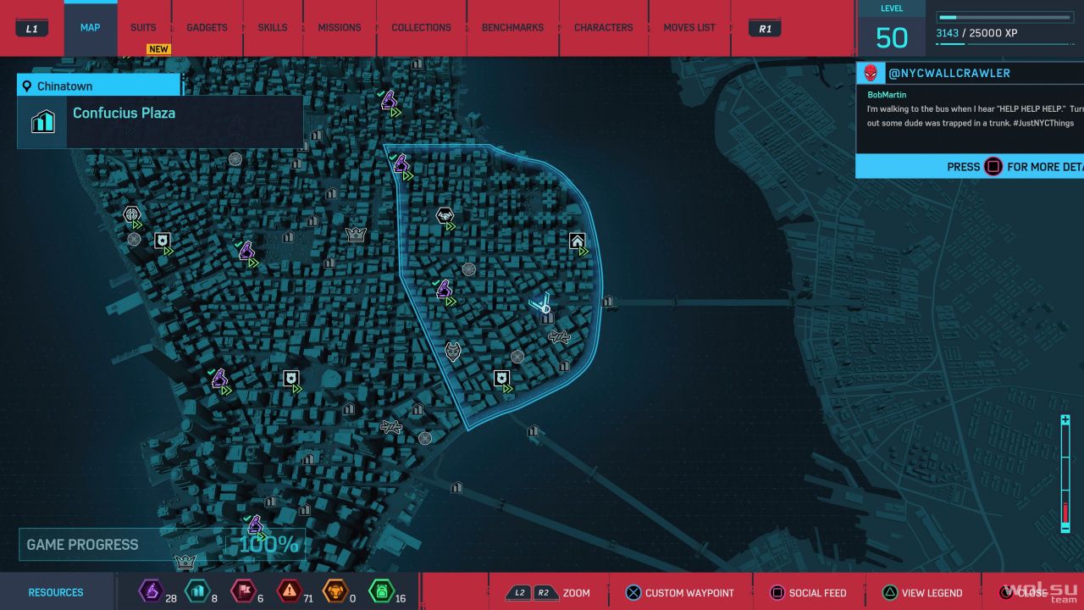Image resolution: width=1084 pixels, height=610 pixels.
Task: Click the Level 50 indicator
Action: point(892,29)
